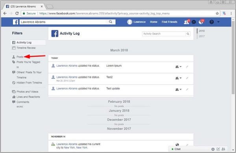Viewport: 236px width, 153px height.
Task: Open audience selector for Lorem Ipsum post
Action: tap(178, 67)
